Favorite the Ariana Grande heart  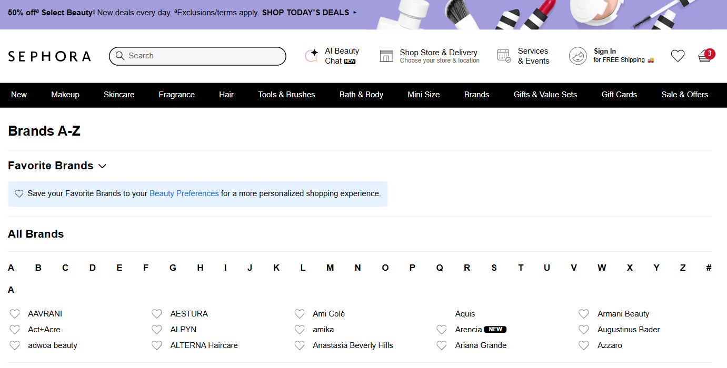(x=442, y=345)
